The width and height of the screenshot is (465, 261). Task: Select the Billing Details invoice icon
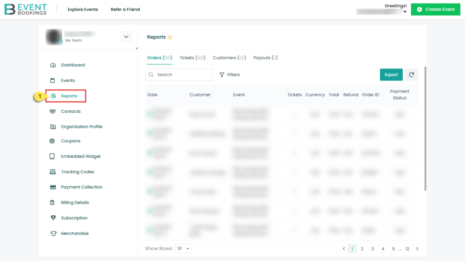pos(52,203)
